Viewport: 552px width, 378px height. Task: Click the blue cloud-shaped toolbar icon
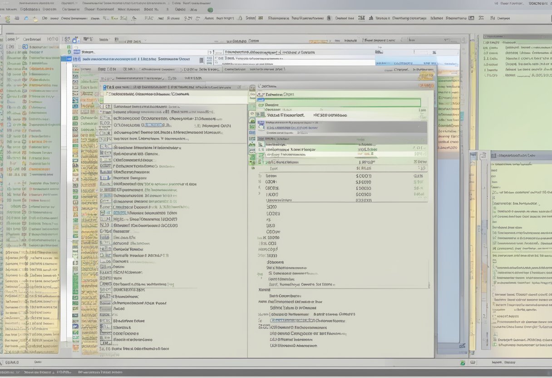coord(25,19)
